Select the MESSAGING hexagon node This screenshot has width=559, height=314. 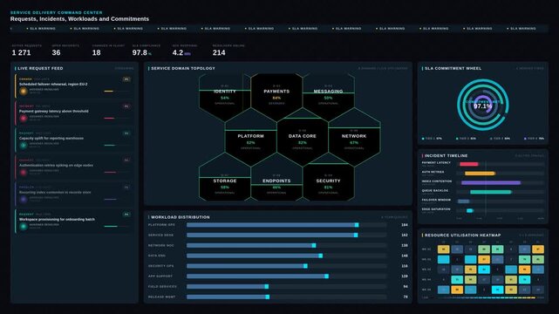click(x=329, y=96)
